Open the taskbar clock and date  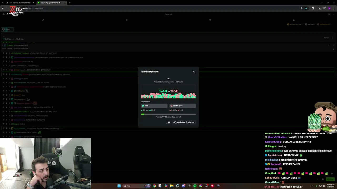pyautogui.click(x=331, y=186)
